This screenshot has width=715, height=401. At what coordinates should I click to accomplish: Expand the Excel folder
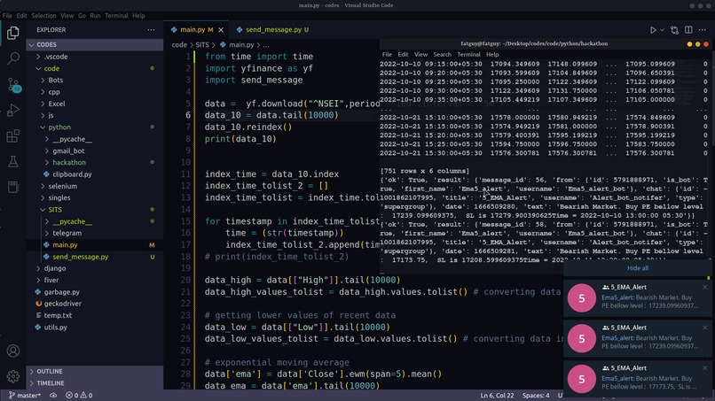tap(95, 104)
